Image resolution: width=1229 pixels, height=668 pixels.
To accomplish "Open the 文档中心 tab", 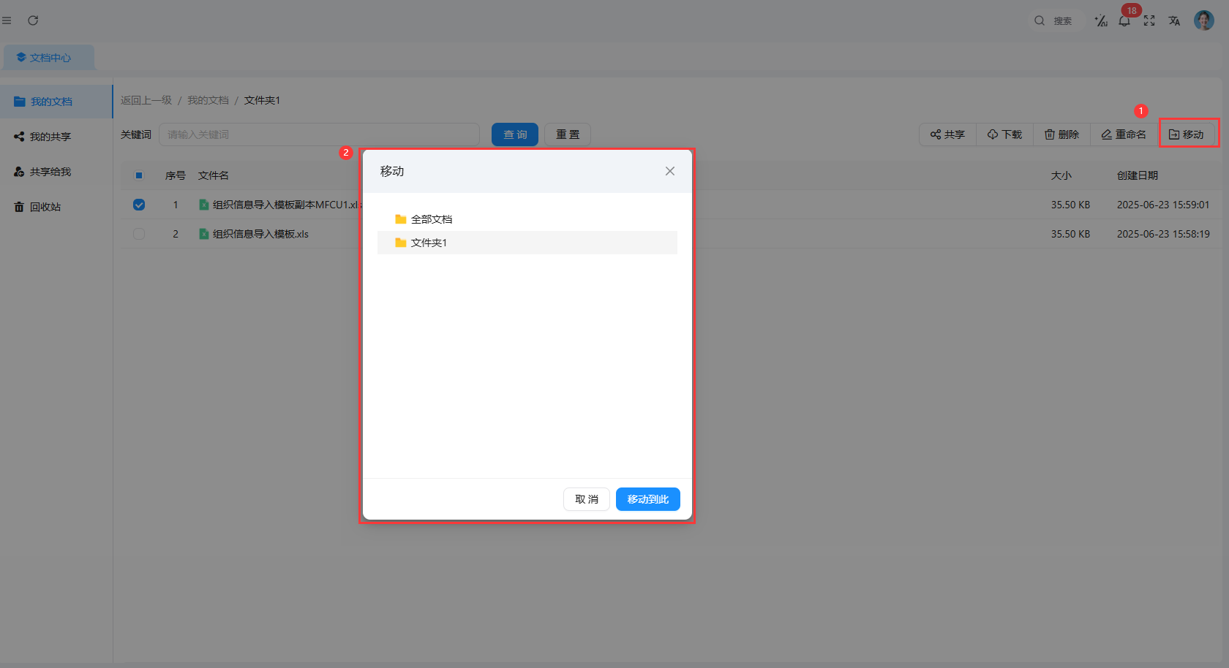I will point(49,58).
